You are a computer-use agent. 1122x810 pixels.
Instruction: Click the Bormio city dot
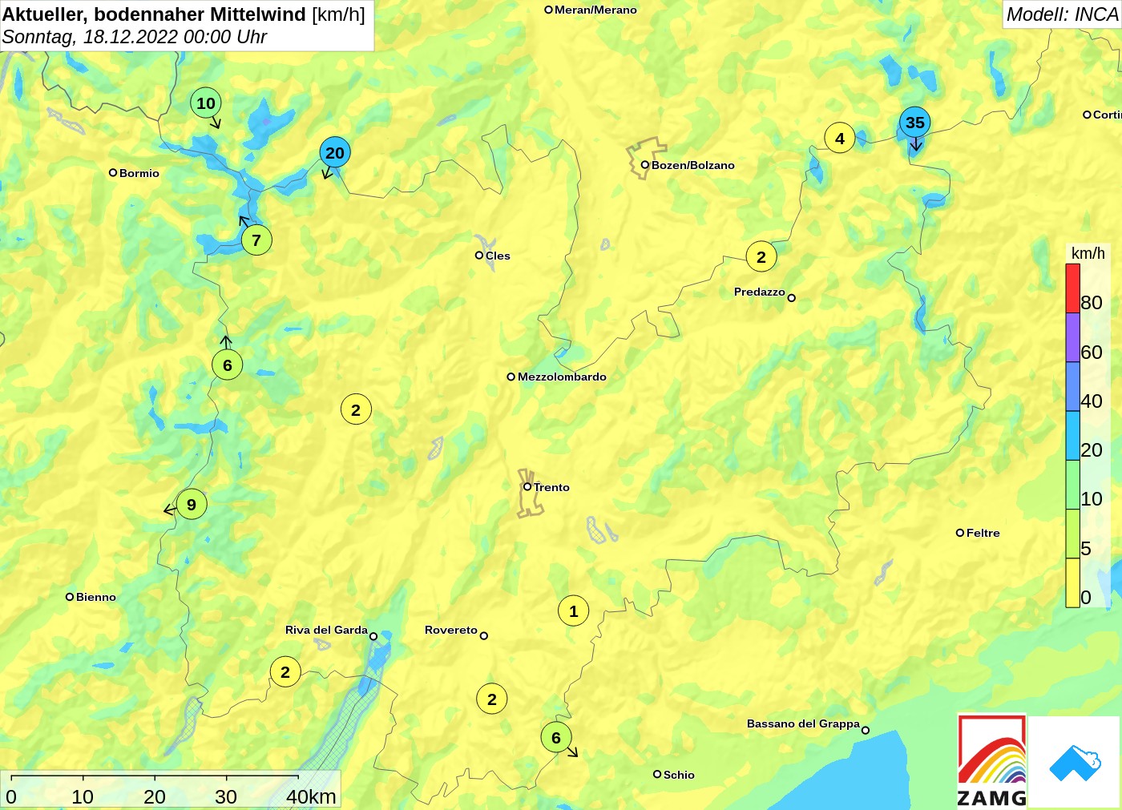[x=113, y=172]
